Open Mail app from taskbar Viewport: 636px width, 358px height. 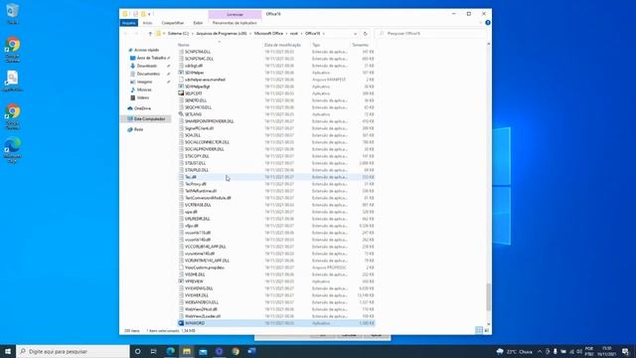[203, 351]
